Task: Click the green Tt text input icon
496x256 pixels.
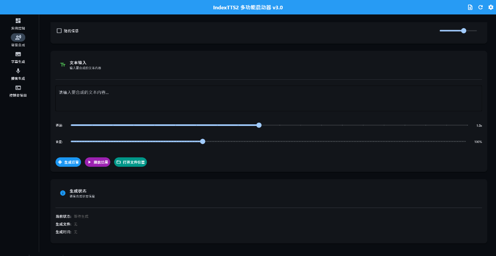Action: [63, 65]
